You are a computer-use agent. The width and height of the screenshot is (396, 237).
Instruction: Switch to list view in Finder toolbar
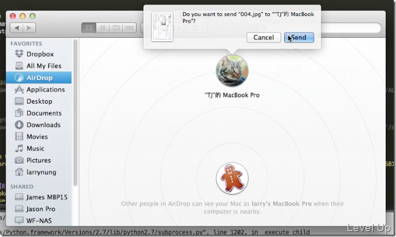103,27
